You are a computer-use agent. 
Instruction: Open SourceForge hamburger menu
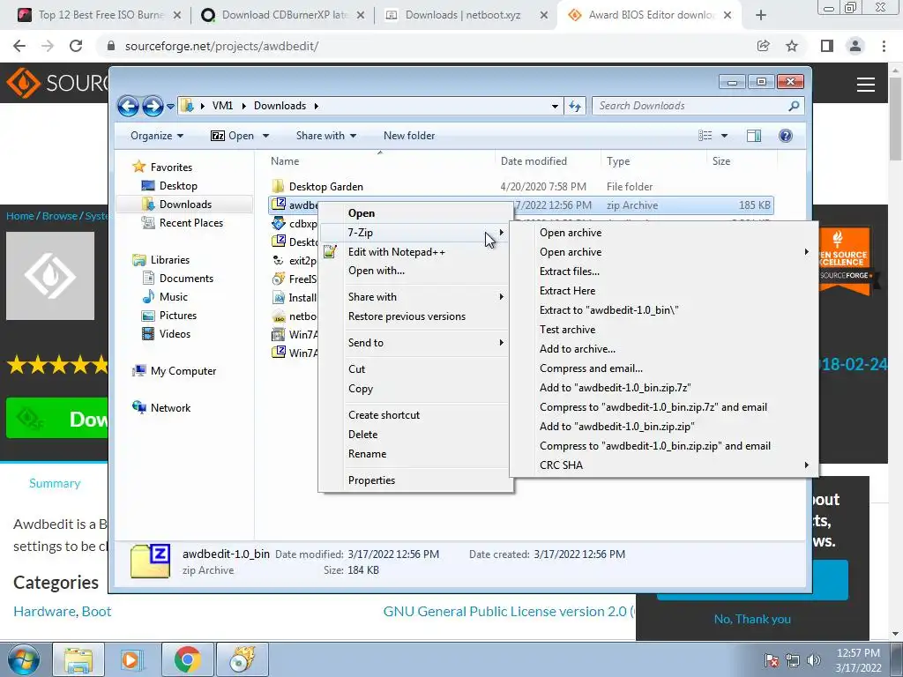(866, 85)
